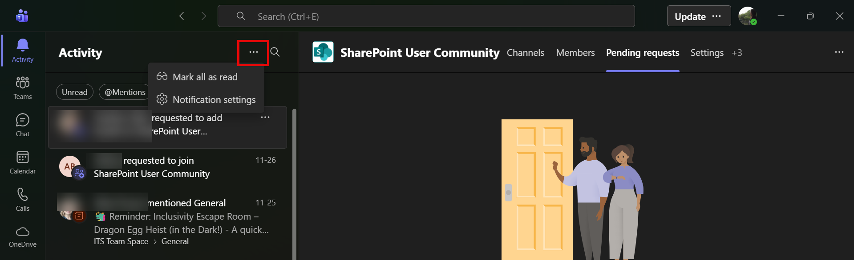Select Mark all as read
Image resolution: width=854 pixels, height=260 pixels.
tap(206, 77)
